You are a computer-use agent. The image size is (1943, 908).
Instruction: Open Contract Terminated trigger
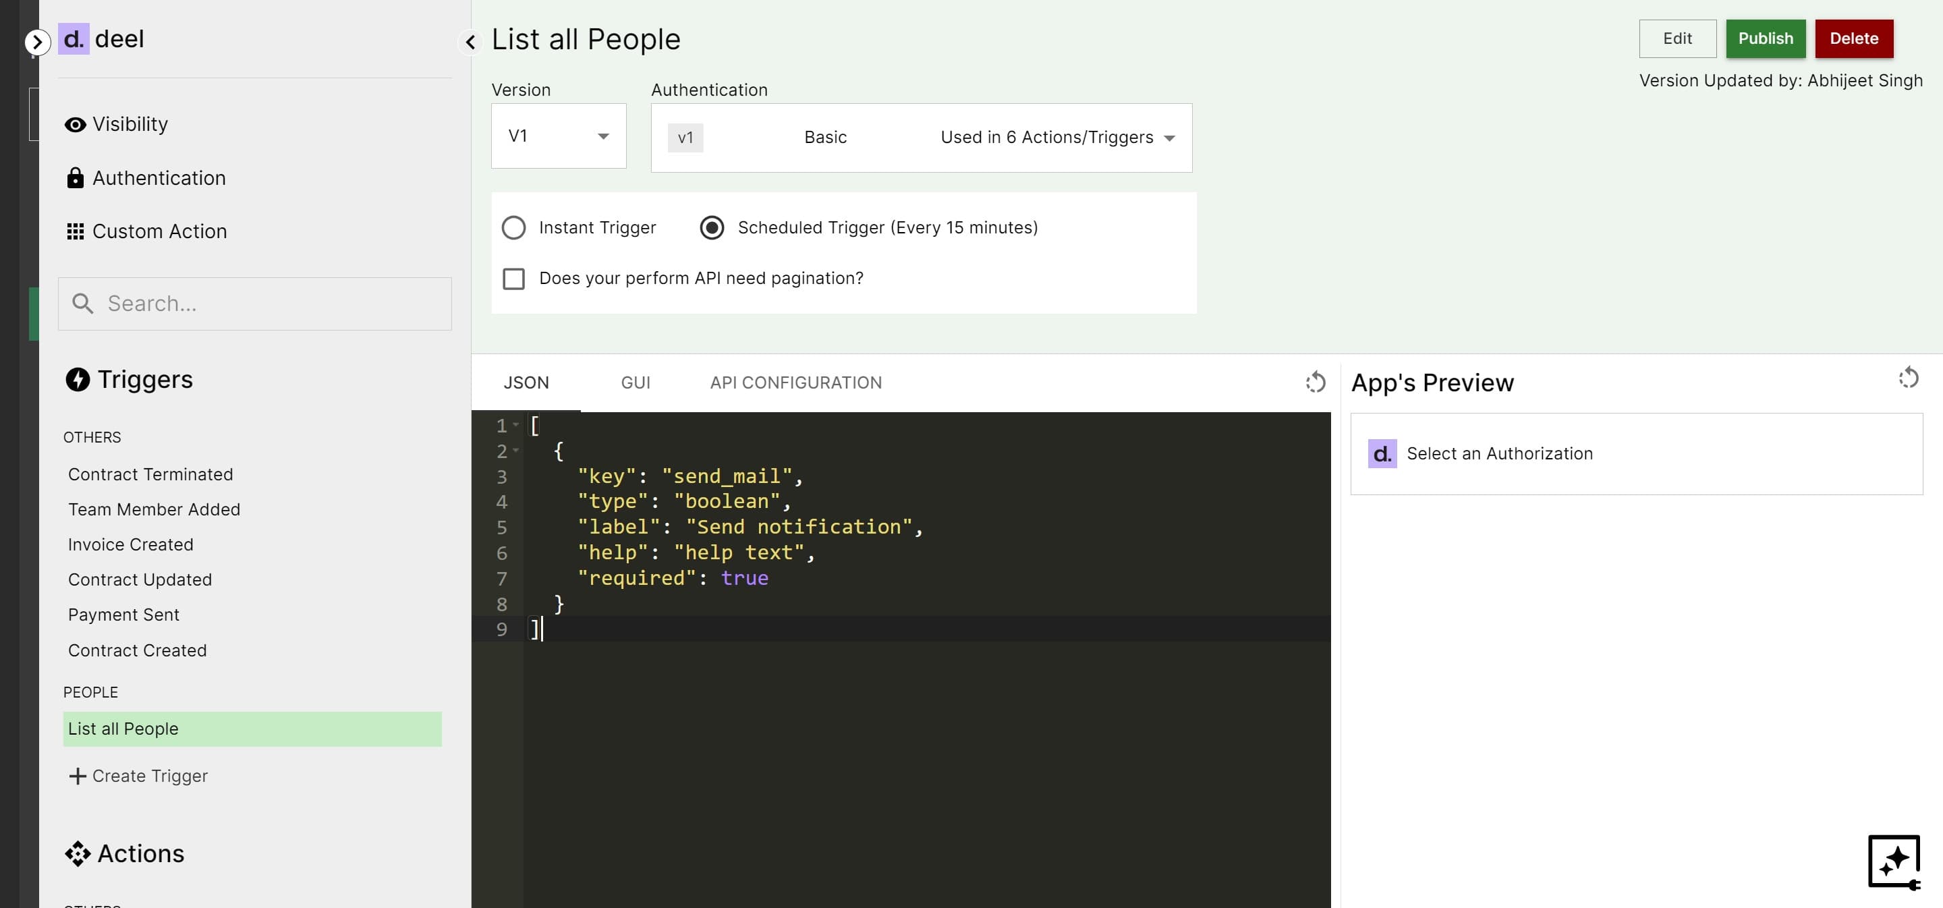point(151,474)
